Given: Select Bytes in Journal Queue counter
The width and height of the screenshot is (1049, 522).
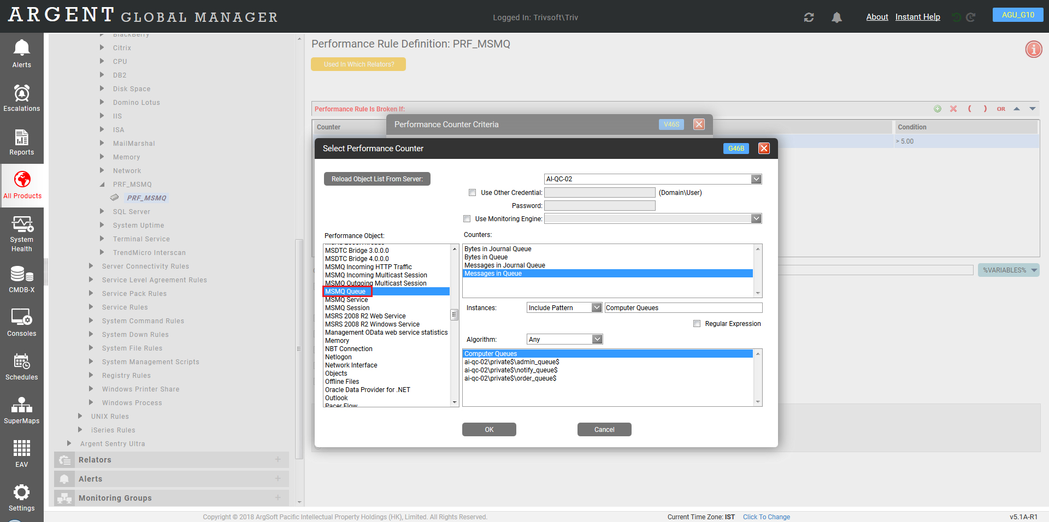Looking at the screenshot, I should click(x=498, y=249).
